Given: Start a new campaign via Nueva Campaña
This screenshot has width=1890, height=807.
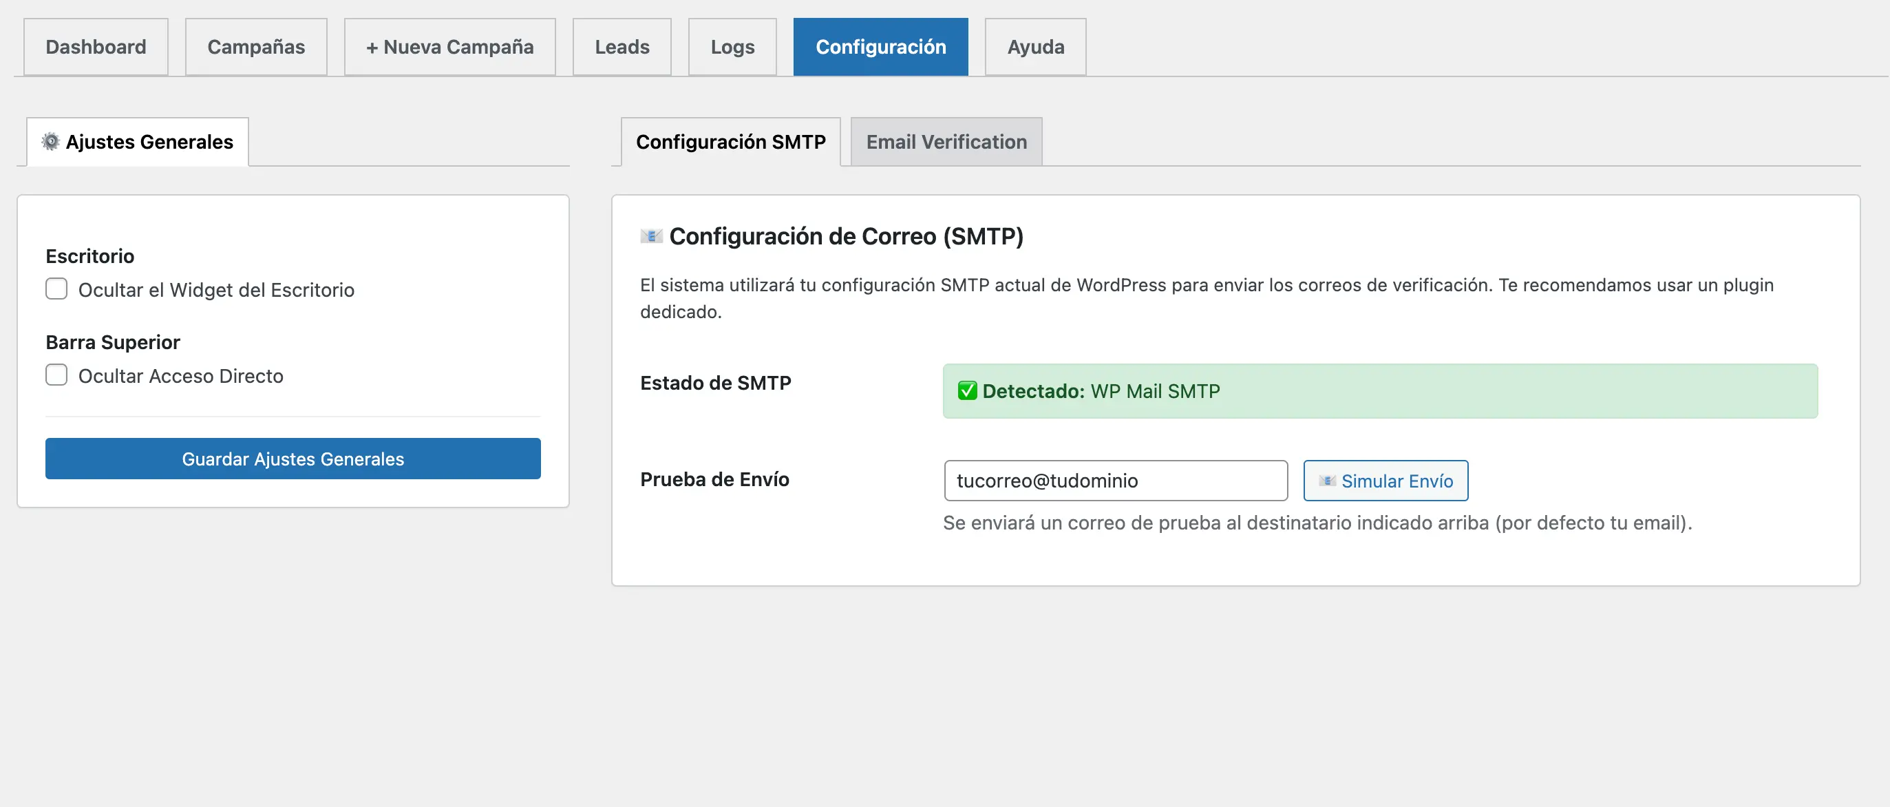Looking at the screenshot, I should [449, 46].
